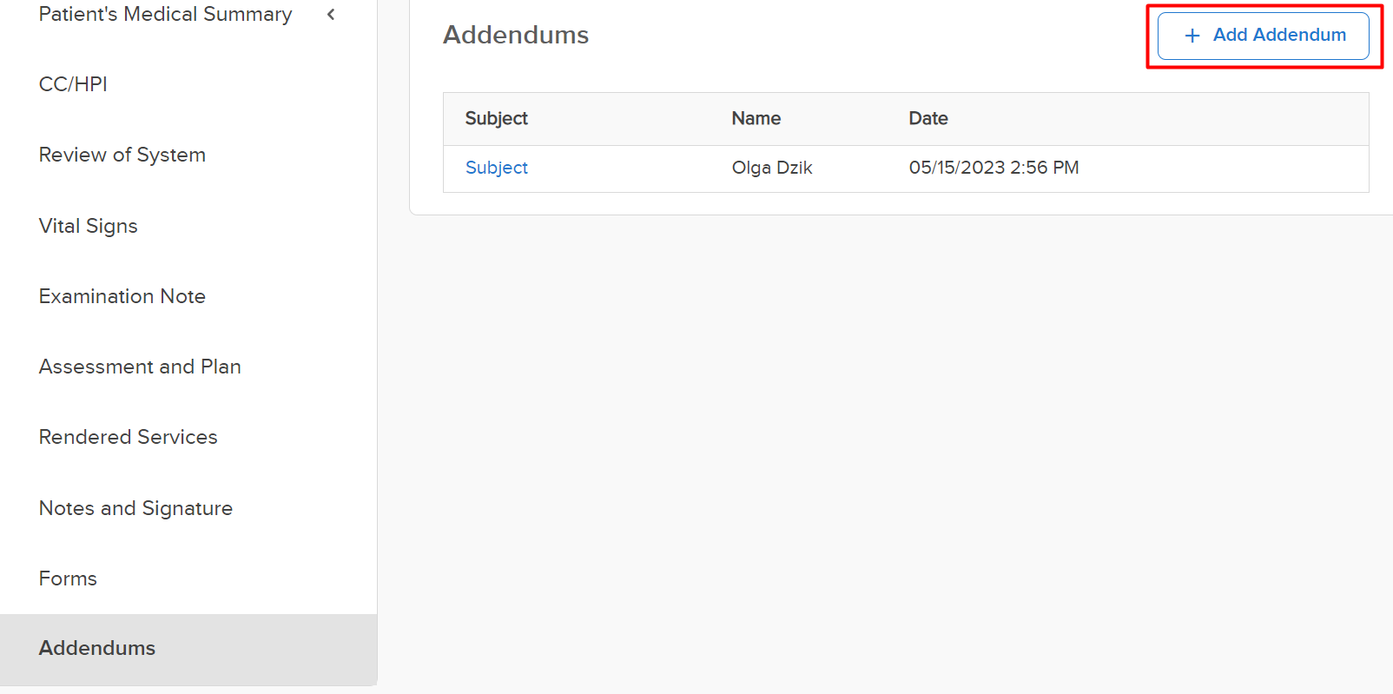The image size is (1393, 694).
Task: Open the Rendered Services section
Action: pyautogui.click(x=128, y=437)
